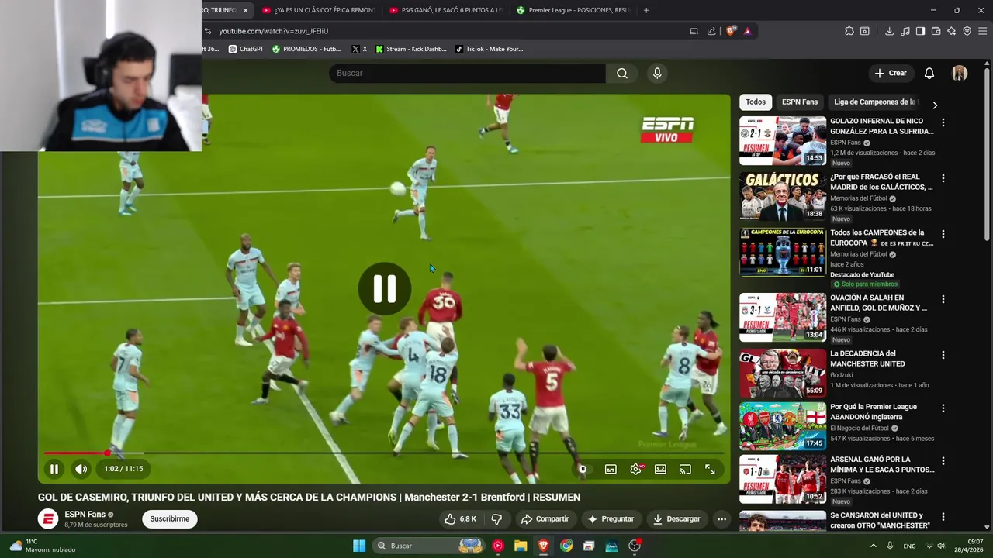Viewport: 993px width, 558px height.
Task: Open Brave VPN shield icon
Action: point(967,31)
